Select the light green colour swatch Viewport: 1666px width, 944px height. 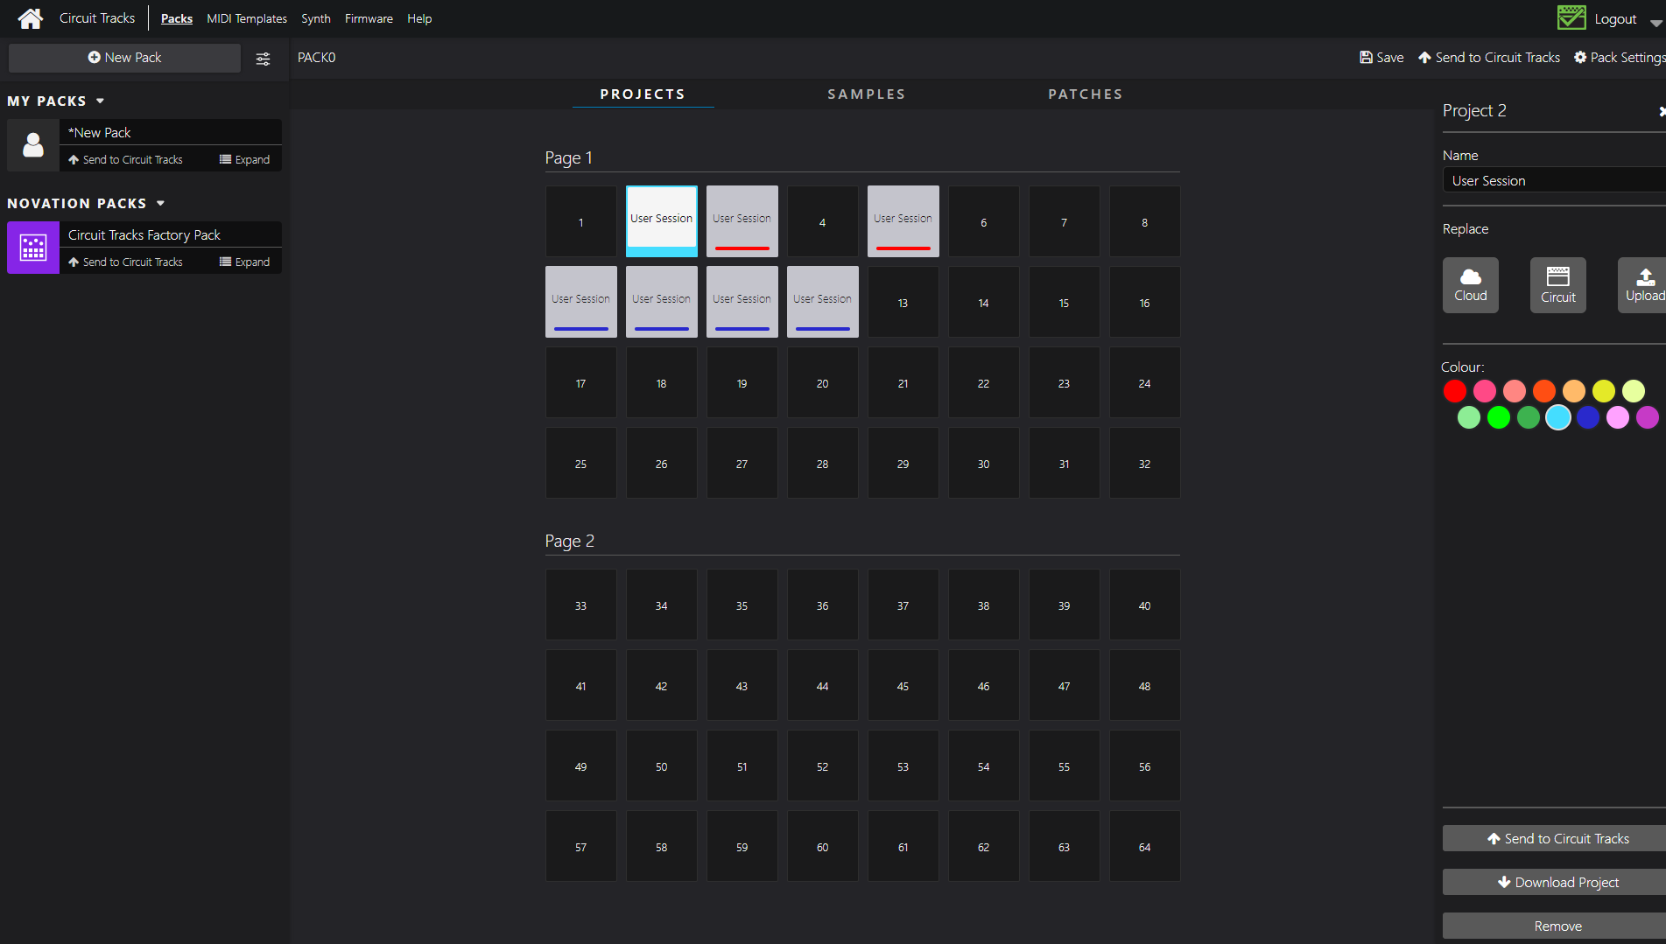coord(1469,418)
